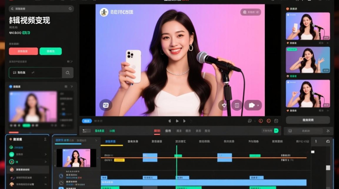Click the first red circular icon below preview
The width and height of the screenshot is (339, 189).
(x=261, y=121)
